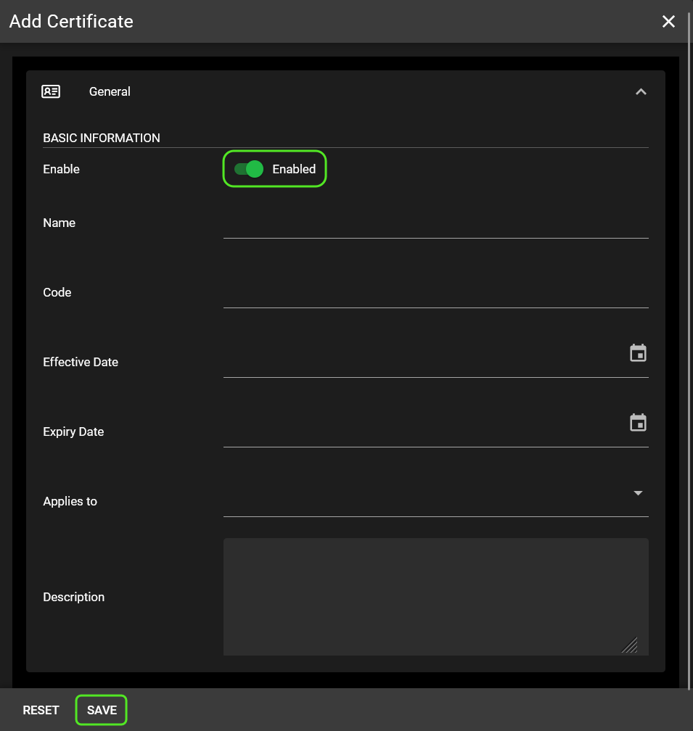
Task: Close the Add Certificate dialog
Action: (668, 22)
